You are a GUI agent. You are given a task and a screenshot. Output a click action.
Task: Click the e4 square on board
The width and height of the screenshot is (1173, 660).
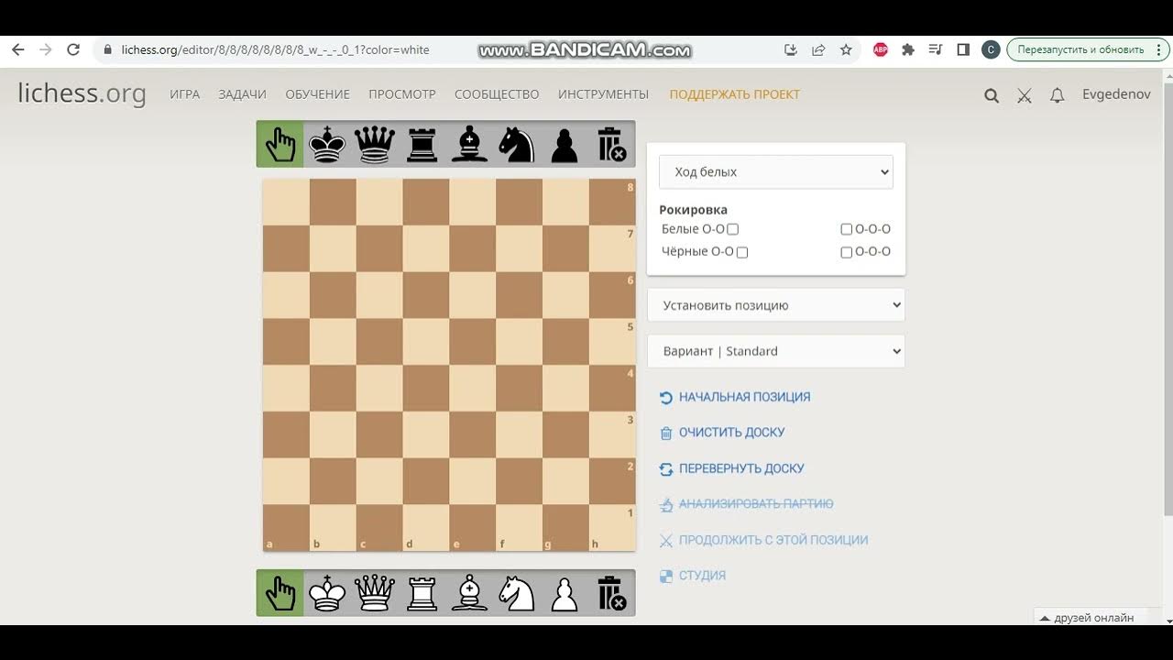(473, 389)
